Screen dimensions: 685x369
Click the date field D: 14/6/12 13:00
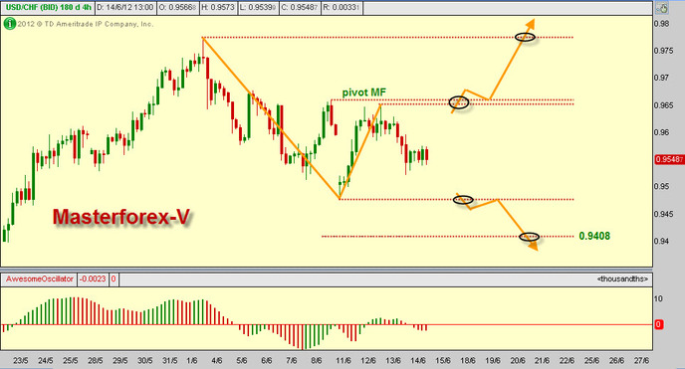click(x=124, y=7)
